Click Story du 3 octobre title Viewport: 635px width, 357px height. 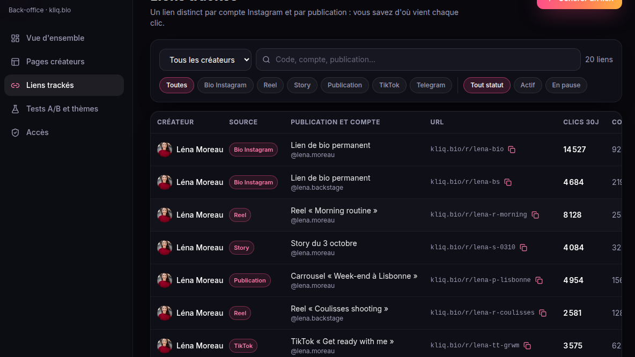click(324, 243)
